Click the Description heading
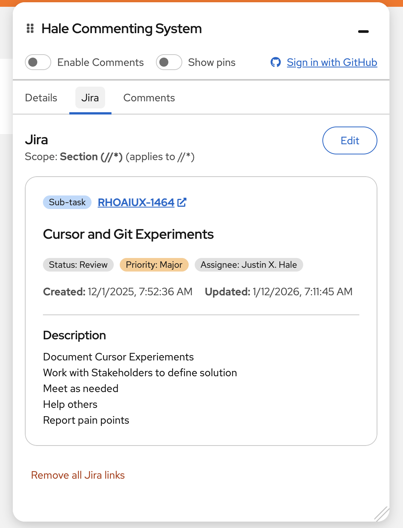The image size is (403, 528). click(75, 335)
